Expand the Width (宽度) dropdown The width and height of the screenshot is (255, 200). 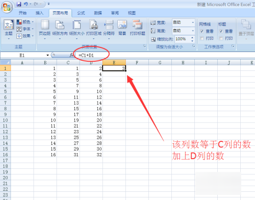pos(193,22)
